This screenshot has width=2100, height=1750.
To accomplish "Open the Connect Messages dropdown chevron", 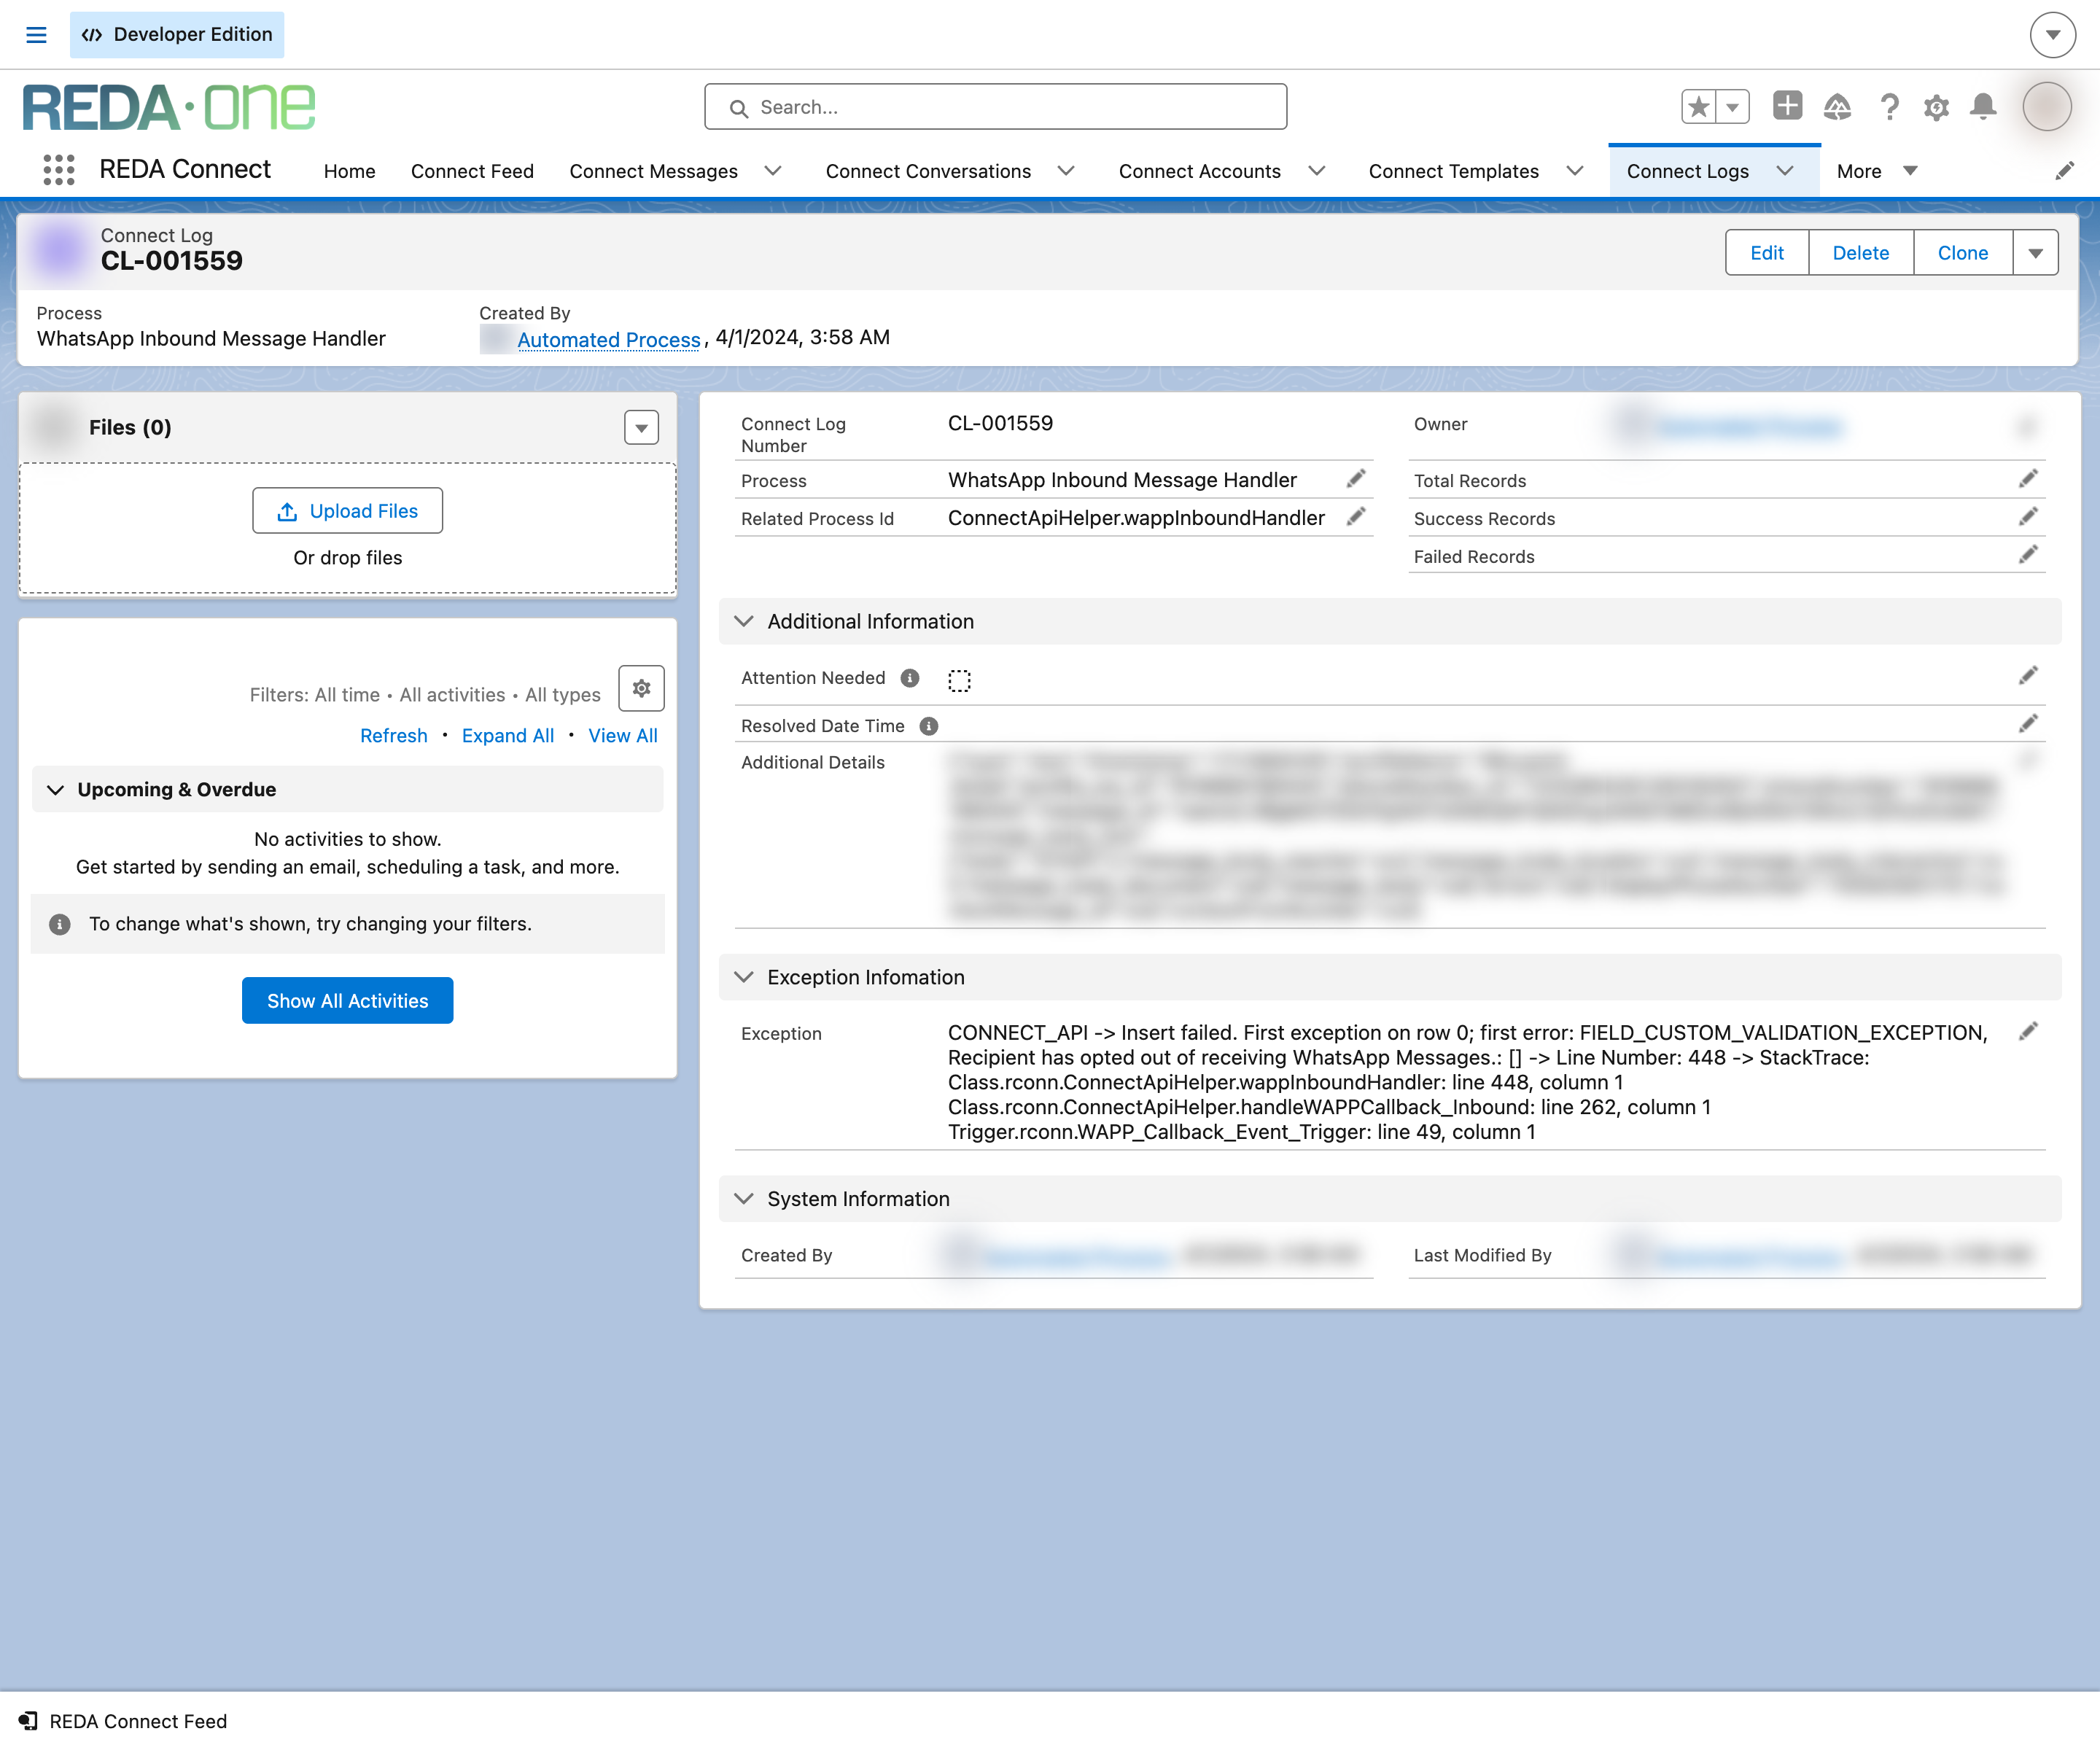I will [773, 171].
